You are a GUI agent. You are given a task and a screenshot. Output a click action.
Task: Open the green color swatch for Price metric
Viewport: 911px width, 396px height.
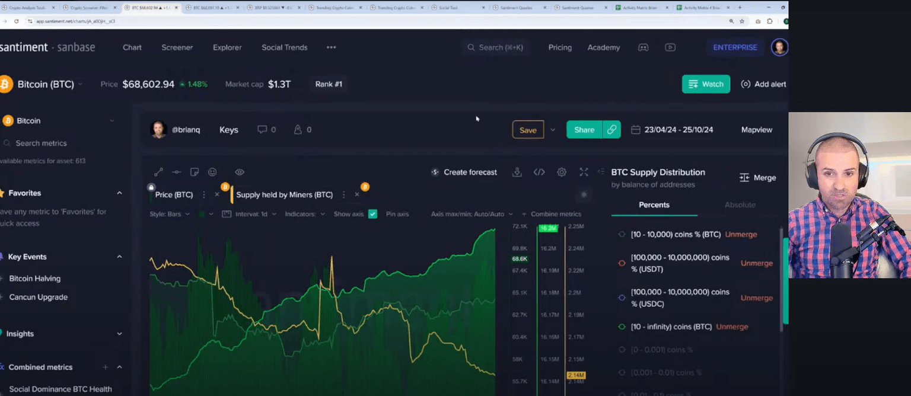(x=202, y=214)
